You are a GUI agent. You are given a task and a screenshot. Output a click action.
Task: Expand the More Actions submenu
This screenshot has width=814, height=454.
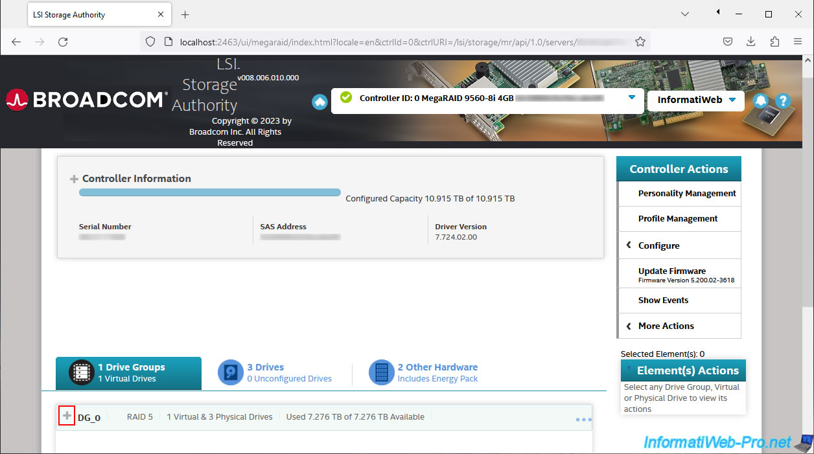point(679,326)
